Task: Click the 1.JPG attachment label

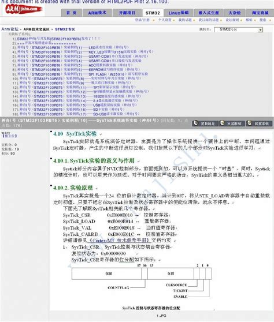Action: [161, 316]
